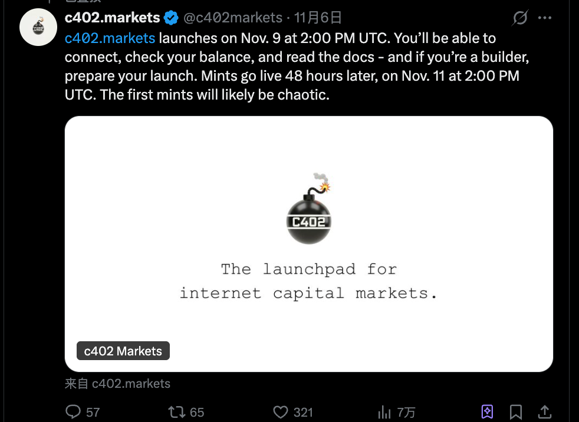The height and width of the screenshot is (422, 579).
Task: Click the heart icon to like the post
Action: coord(279,412)
